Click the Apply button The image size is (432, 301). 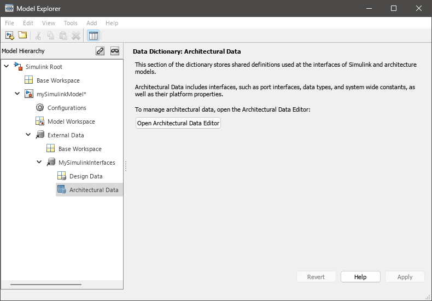pos(405,277)
